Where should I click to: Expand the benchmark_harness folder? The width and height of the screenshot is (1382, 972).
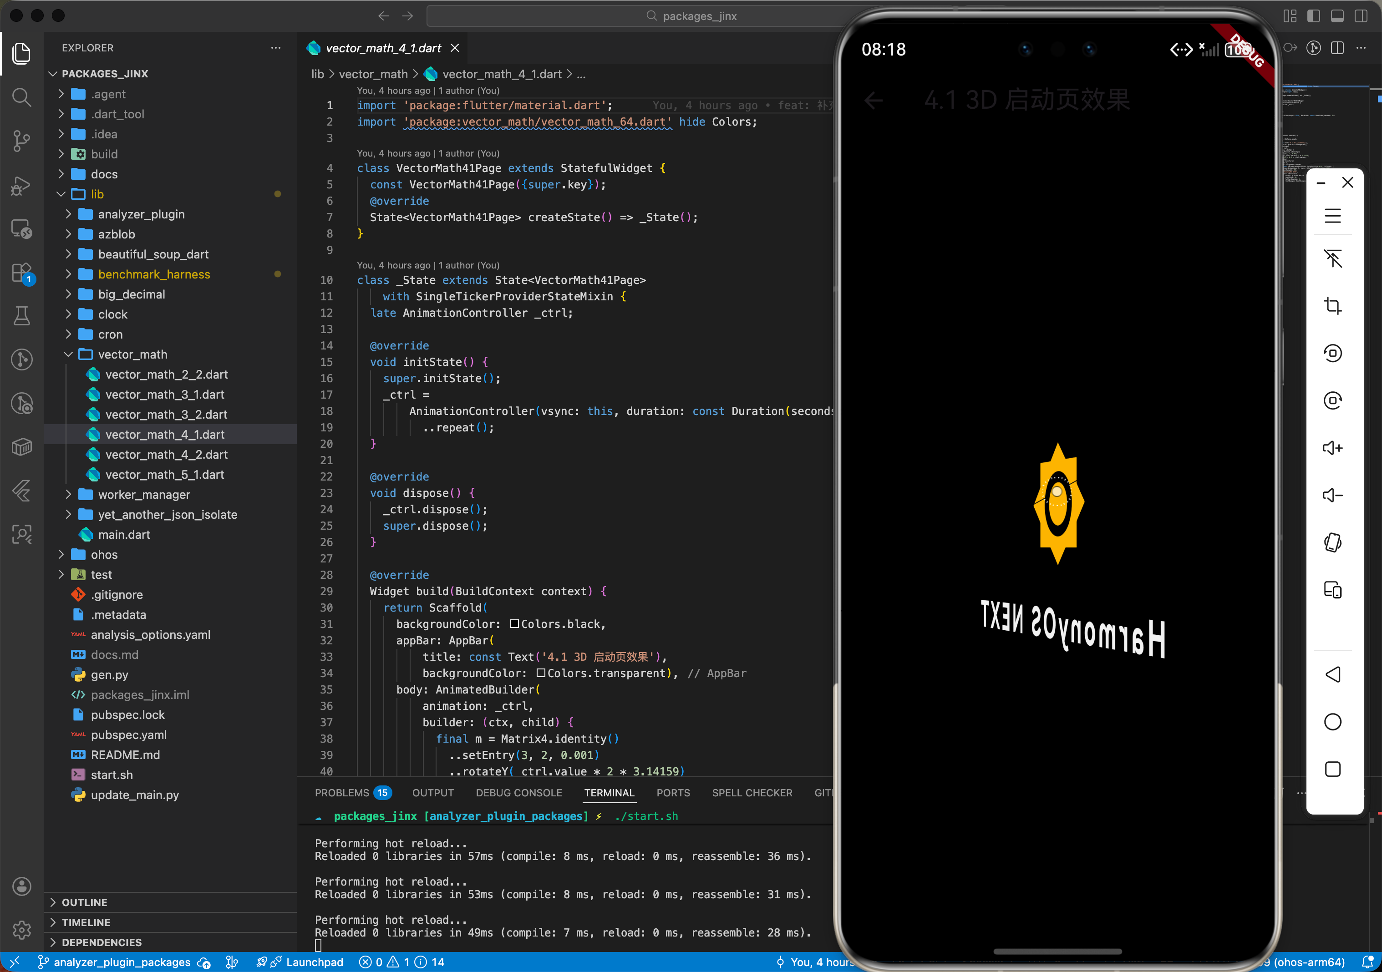pyautogui.click(x=154, y=274)
